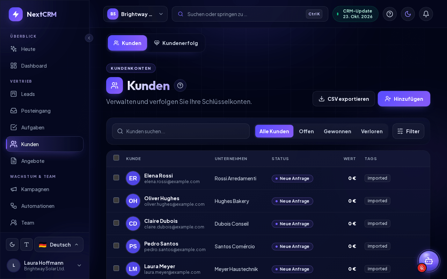447x279 pixels.
Task: Open the Filter options
Action: tap(408, 131)
